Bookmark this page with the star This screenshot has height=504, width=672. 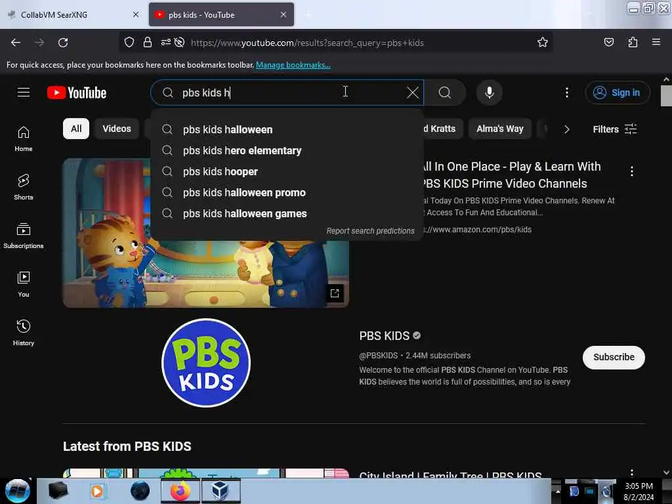point(543,43)
